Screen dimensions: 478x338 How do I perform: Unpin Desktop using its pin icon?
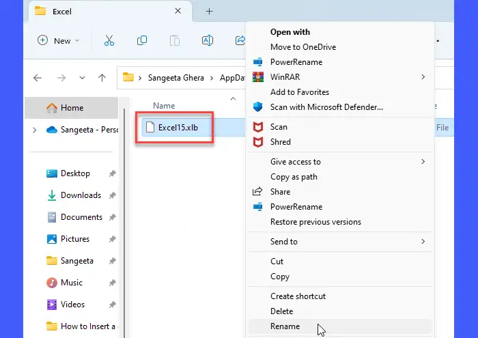tap(113, 173)
